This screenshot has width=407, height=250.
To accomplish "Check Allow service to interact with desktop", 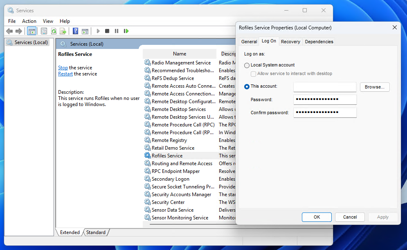I will [x=253, y=74].
